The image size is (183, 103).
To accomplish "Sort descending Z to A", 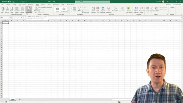I will tap(71, 11).
